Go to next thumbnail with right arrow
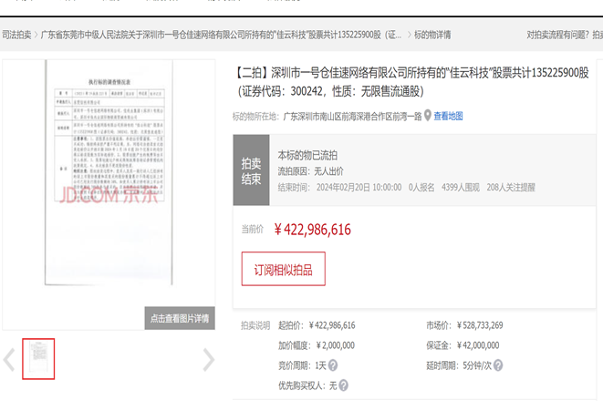This screenshot has width=603, height=401. pyautogui.click(x=208, y=359)
